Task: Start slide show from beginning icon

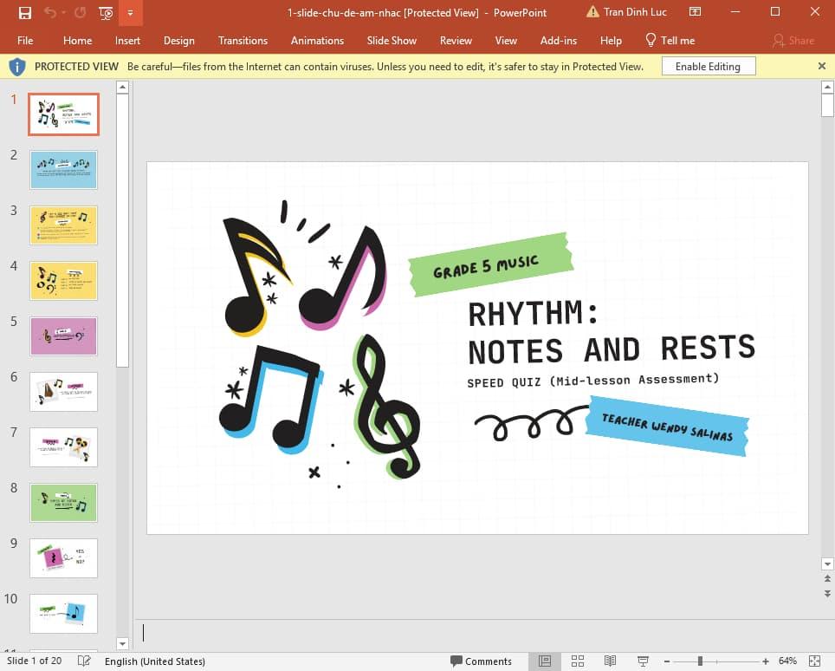Action: pos(106,12)
